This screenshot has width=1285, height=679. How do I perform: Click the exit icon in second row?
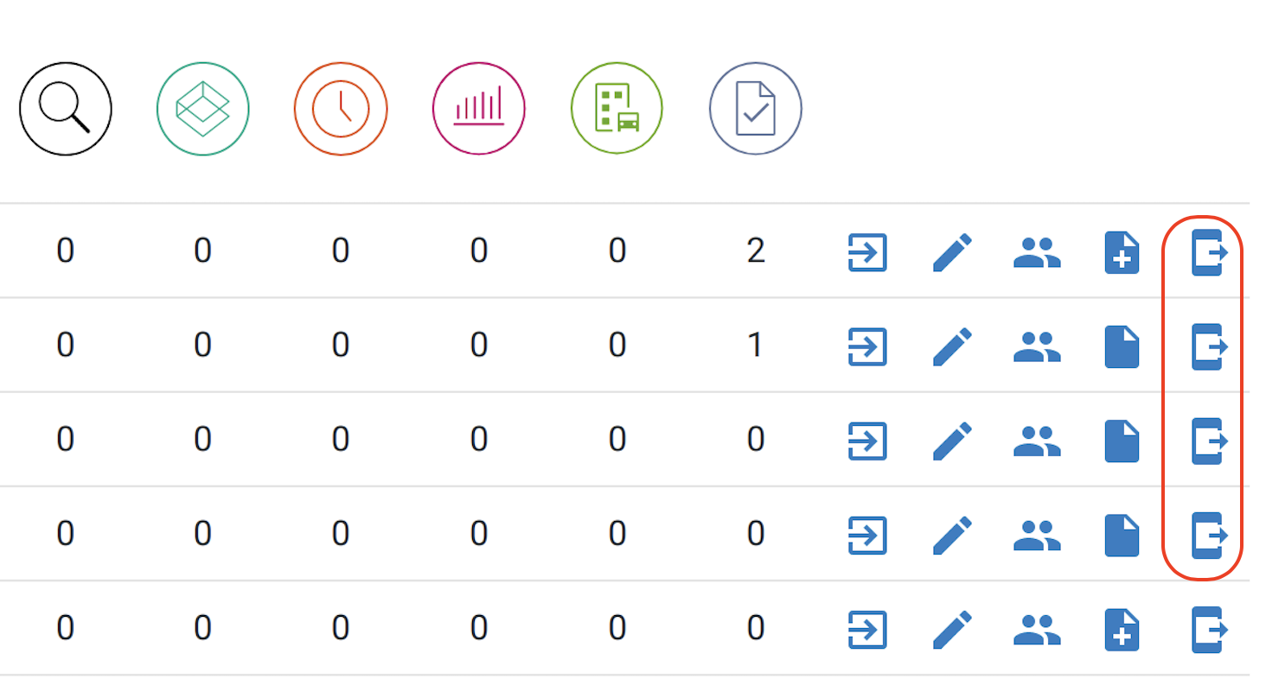point(1209,346)
